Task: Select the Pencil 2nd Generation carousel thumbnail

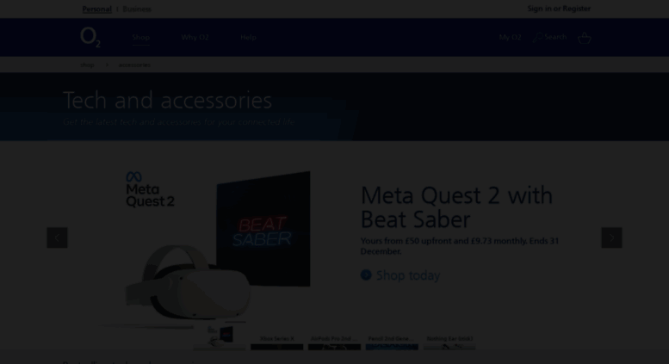Action: tap(392, 342)
